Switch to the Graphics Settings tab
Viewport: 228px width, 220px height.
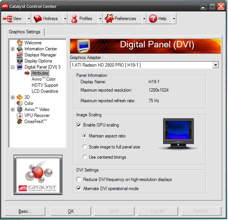(25, 32)
